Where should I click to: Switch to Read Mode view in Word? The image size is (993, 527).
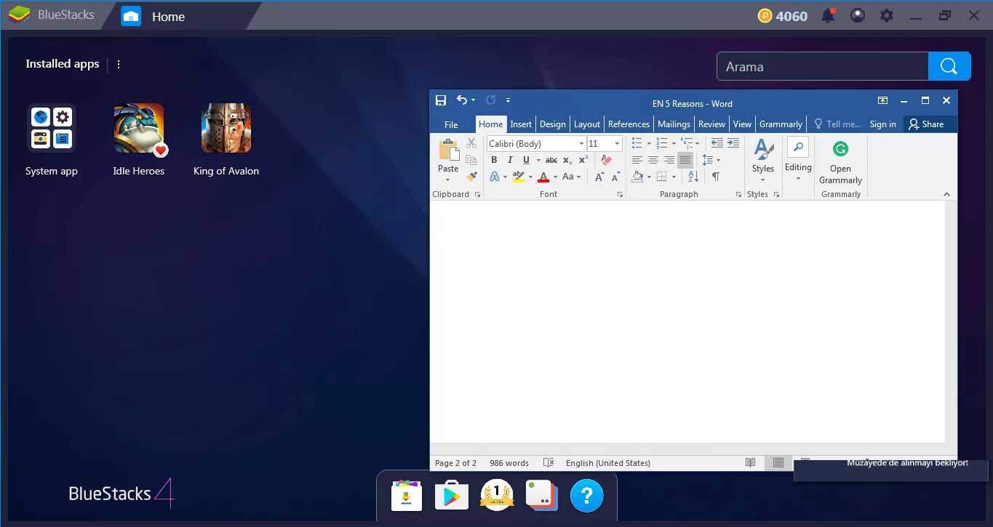pyautogui.click(x=751, y=463)
